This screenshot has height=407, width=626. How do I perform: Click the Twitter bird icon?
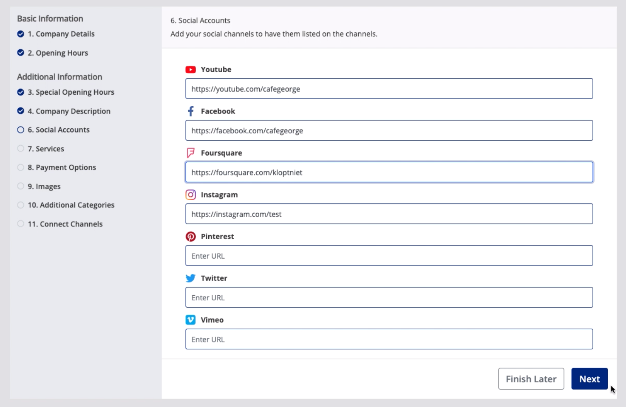(190, 278)
